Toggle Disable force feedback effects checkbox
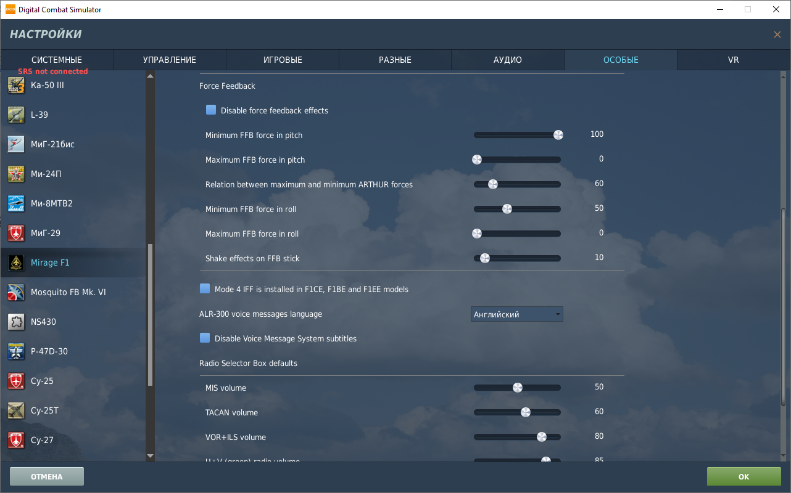This screenshot has height=493, width=791. click(211, 110)
